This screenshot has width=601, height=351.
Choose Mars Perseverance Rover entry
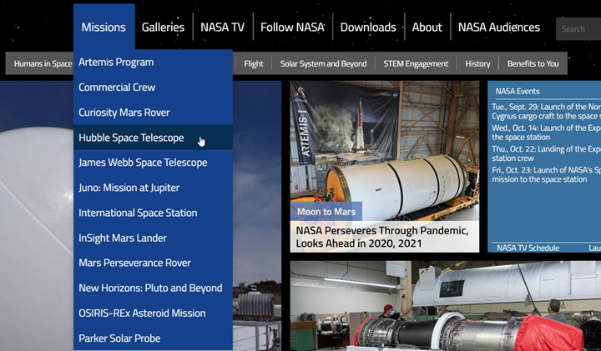[x=153, y=263]
